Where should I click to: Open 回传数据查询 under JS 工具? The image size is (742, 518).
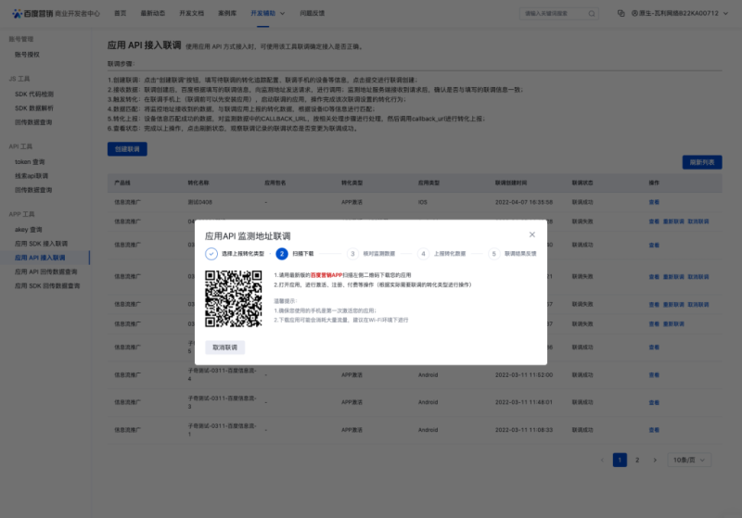33,122
